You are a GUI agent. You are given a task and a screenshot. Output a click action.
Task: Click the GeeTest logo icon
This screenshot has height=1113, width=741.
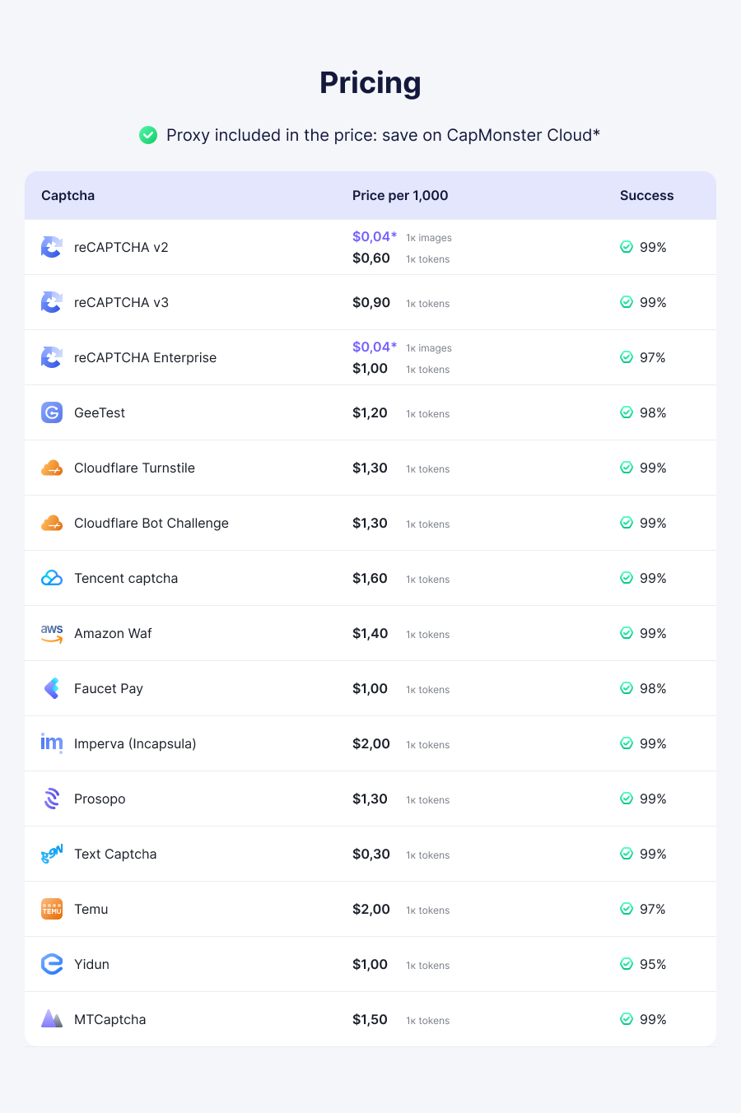52,412
